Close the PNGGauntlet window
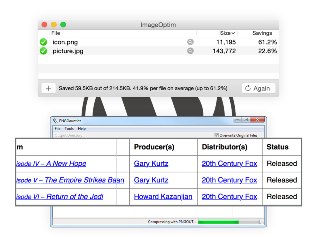 click(257, 119)
